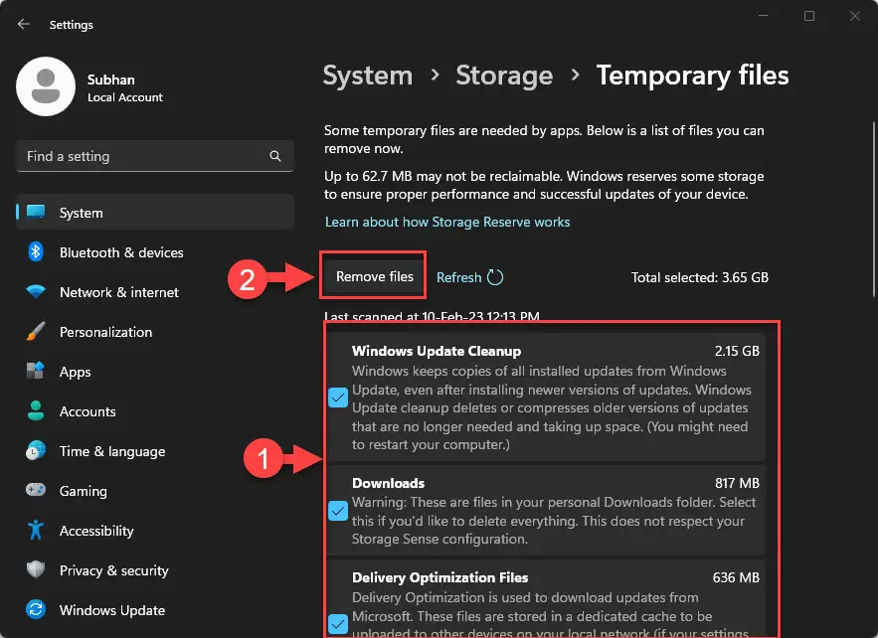Select Windows Update in sidebar

[155, 609]
